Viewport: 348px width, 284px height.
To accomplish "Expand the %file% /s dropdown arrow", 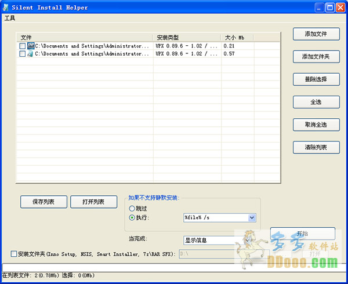I will pos(252,218).
